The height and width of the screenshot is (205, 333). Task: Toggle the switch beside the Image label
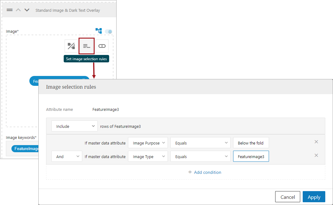tap(109, 31)
